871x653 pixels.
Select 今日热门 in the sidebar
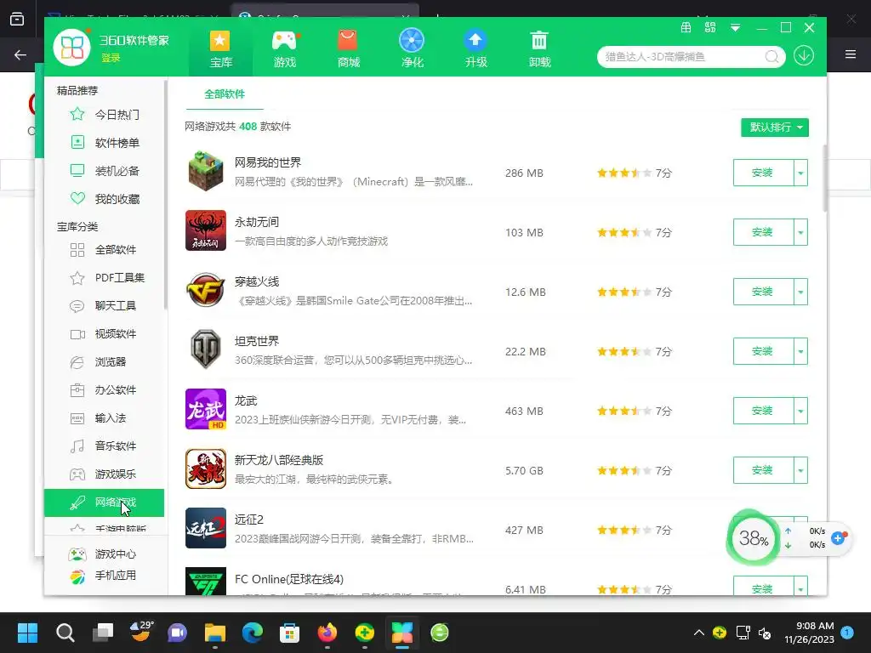coord(105,115)
